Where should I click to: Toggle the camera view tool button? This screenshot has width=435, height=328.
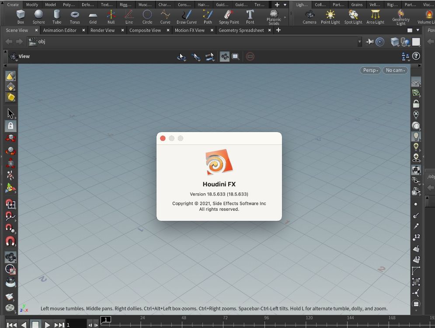pos(224,56)
